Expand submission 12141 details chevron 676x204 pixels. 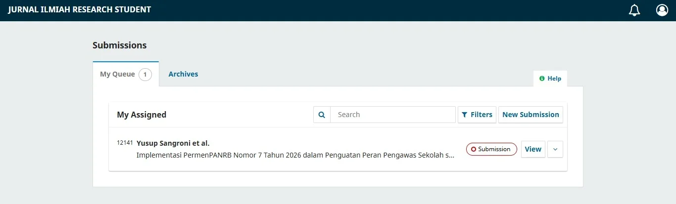coord(555,149)
